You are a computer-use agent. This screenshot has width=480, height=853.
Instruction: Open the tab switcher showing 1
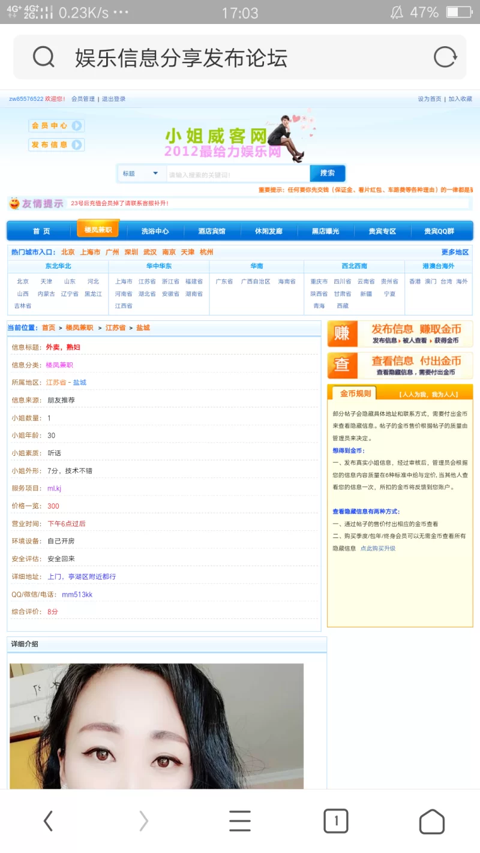pyautogui.click(x=336, y=821)
